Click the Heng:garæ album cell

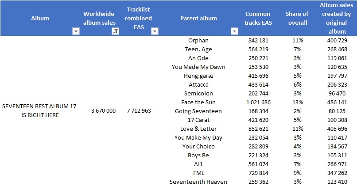click(198, 76)
